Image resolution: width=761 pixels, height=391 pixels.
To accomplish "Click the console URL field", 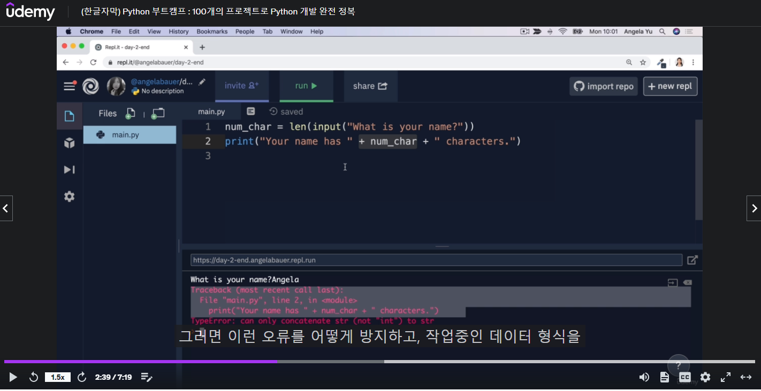I will [x=436, y=260].
